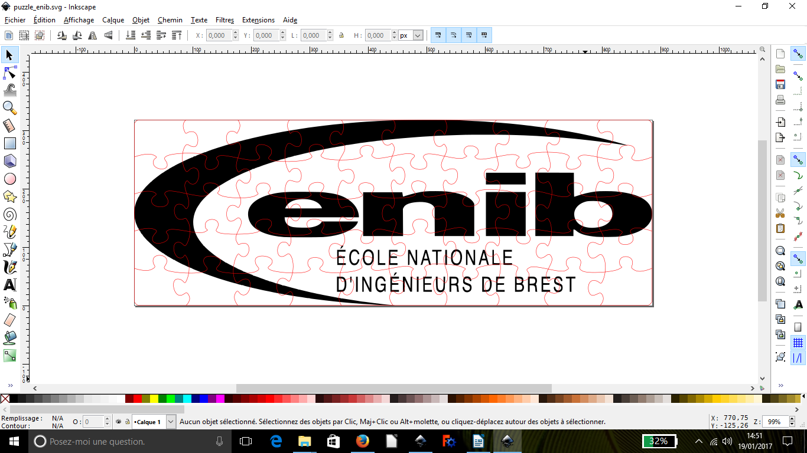Click the Y coordinate input field
The image size is (807, 453).
point(266,35)
